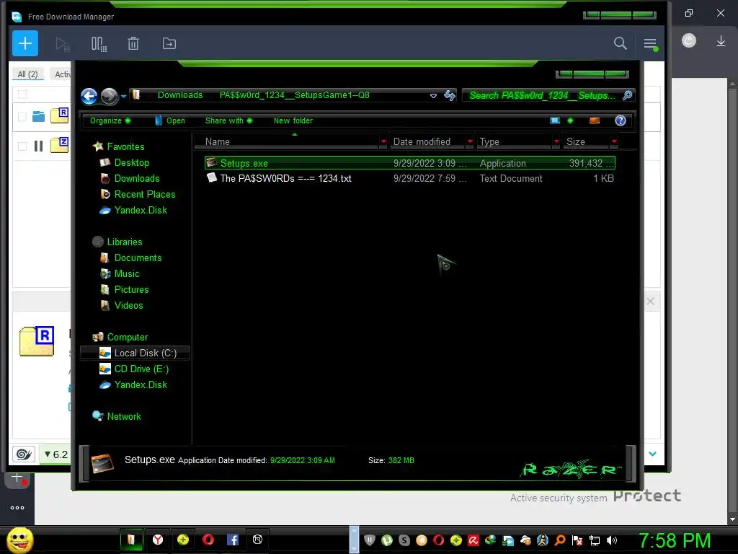The width and height of the screenshot is (738, 554).
Task: Click the file explorer taskbar button
Action: point(131,540)
